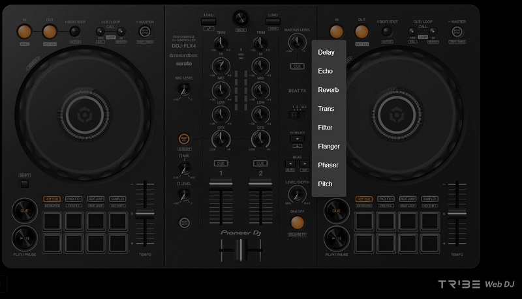Viewport: 522px width, 299px height.
Task: Click the small FX SELECT up-arrow button
Action: pos(297,146)
